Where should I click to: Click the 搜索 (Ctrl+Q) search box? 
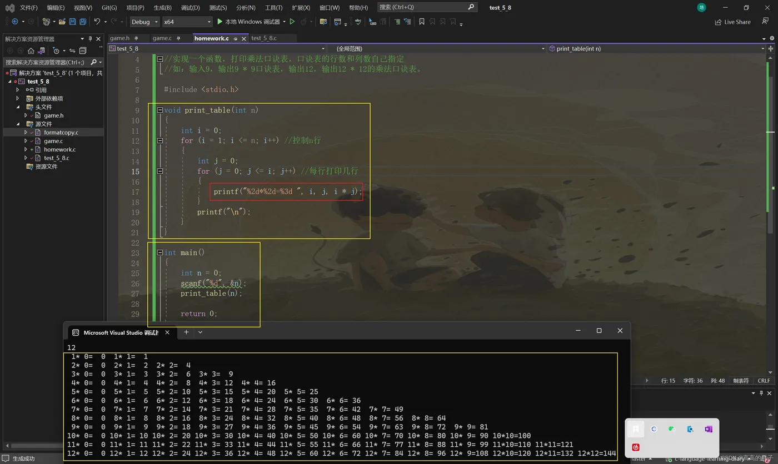pyautogui.click(x=427, y=7)
